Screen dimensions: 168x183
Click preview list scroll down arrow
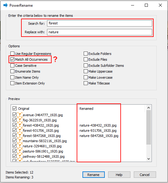148,159
